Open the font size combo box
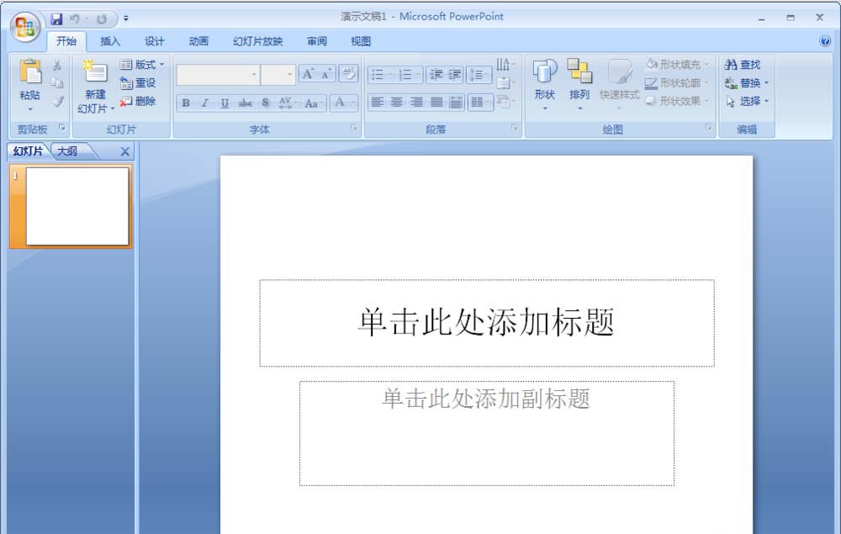Image resolution: width=841 pixels, height=534 pixels. 278,75
